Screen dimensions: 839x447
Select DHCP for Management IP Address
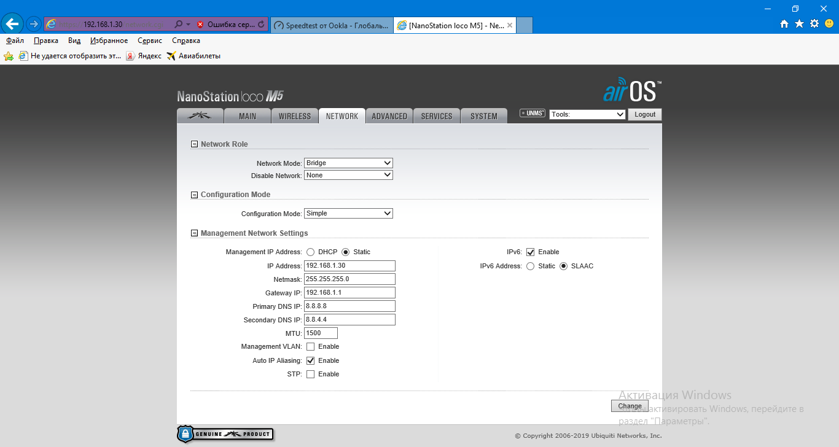click(x=311, y=252)
